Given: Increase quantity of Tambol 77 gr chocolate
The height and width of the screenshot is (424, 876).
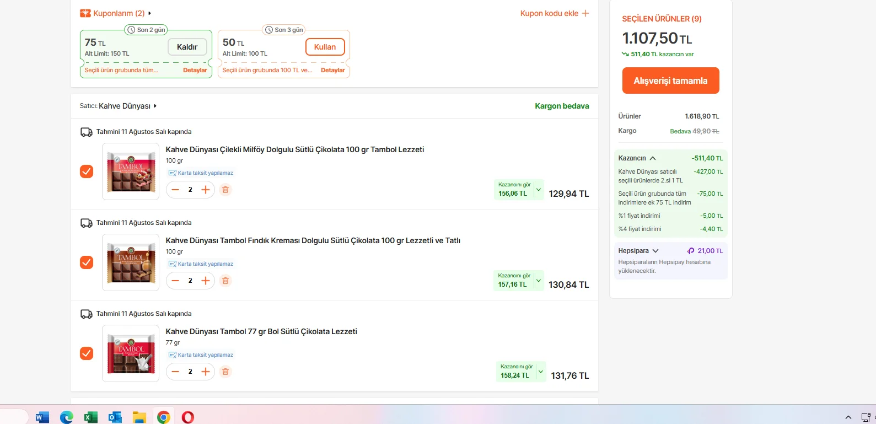Looking at the screenshot, I should tap(206, 372).
